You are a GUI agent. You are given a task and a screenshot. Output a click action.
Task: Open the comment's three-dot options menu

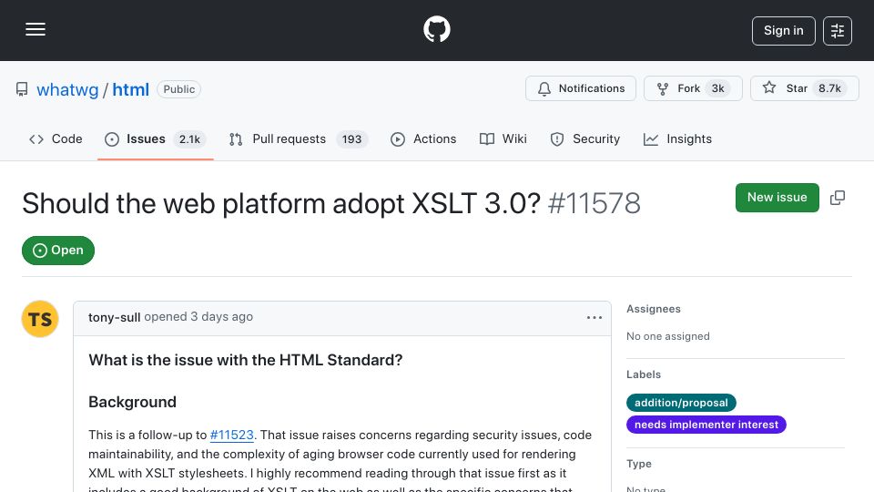[595, 317]
